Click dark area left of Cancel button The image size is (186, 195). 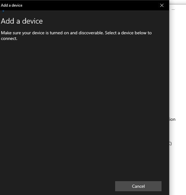(57, 186)
